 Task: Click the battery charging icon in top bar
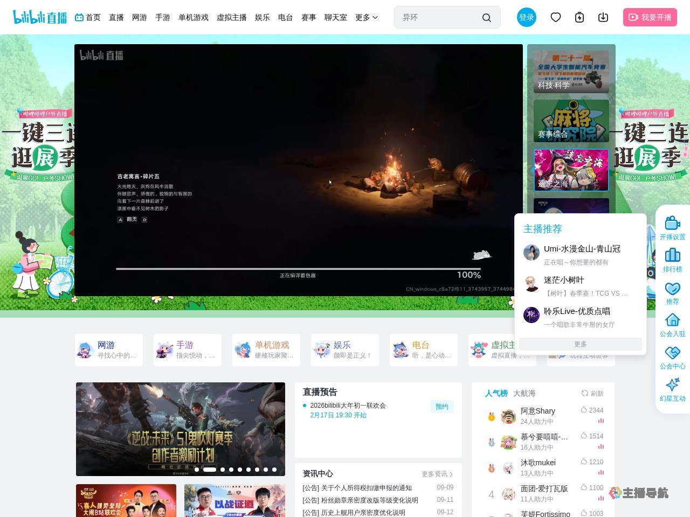(x=579, y=17)
